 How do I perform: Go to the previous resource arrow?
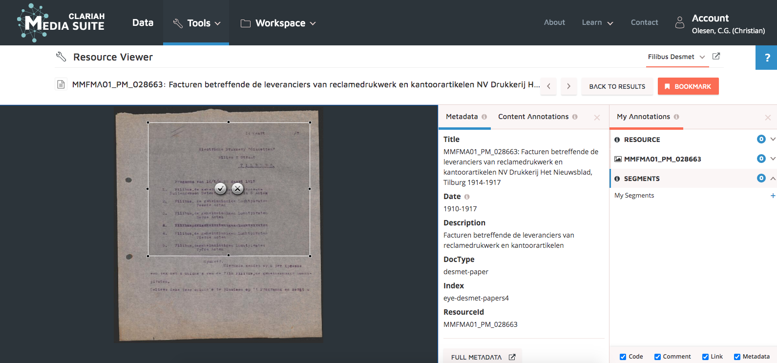[x=548, y=86]
